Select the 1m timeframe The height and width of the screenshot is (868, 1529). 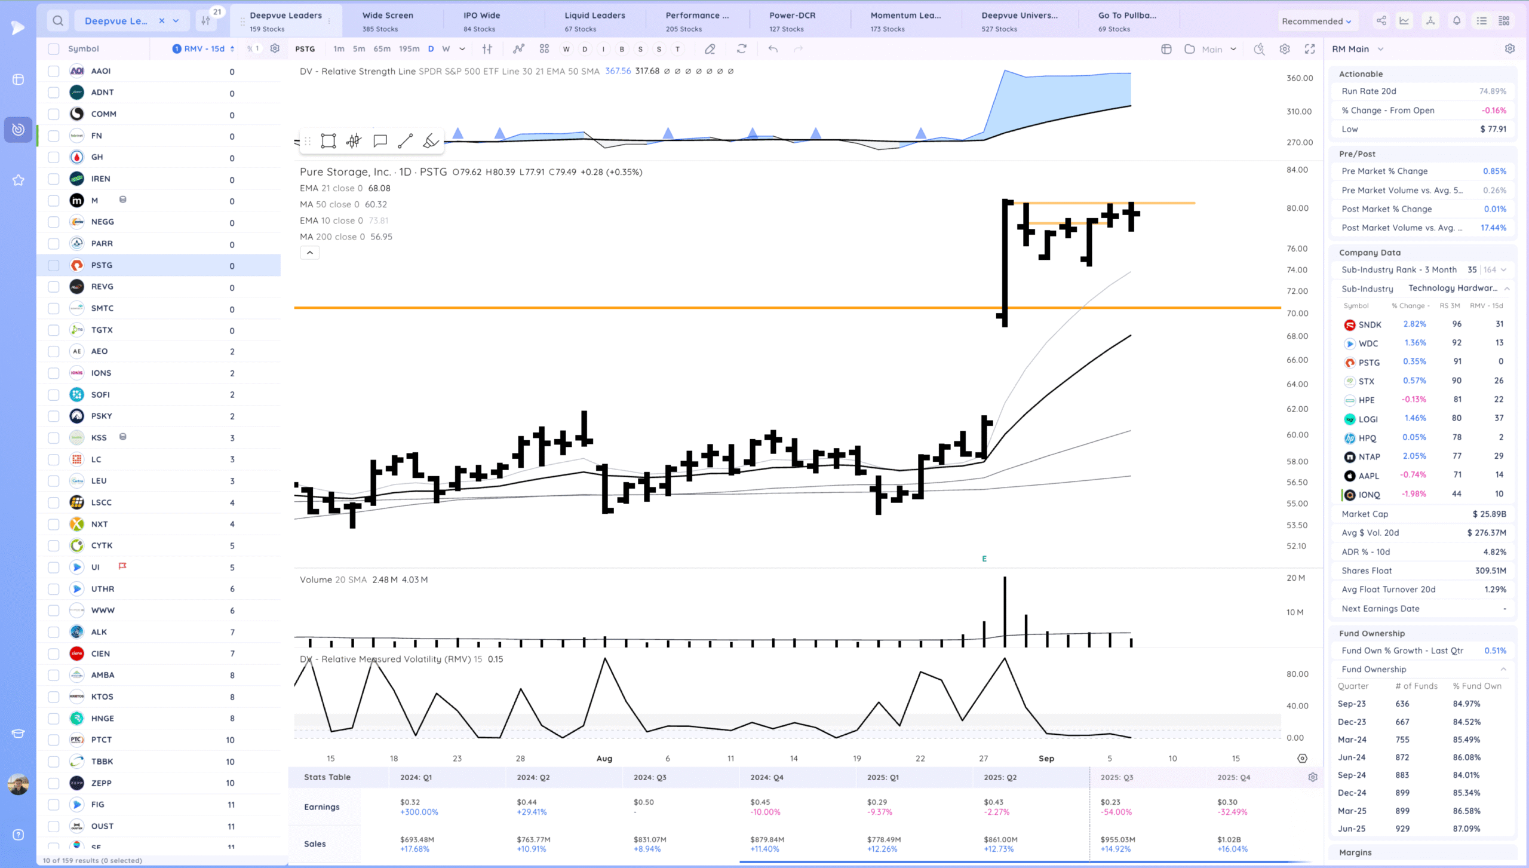coord(339,49)
